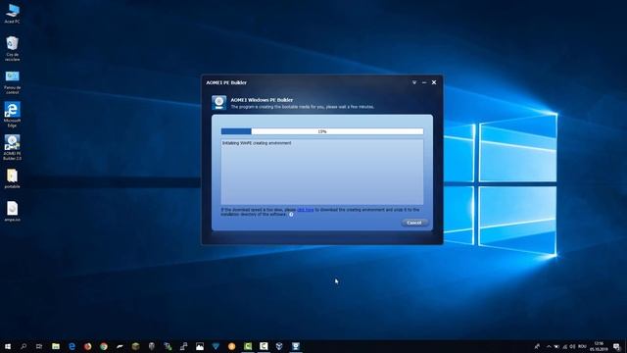Open the Acest PC desktop icon
Viewport: 627px width, 353px height.
click(13, 14)
